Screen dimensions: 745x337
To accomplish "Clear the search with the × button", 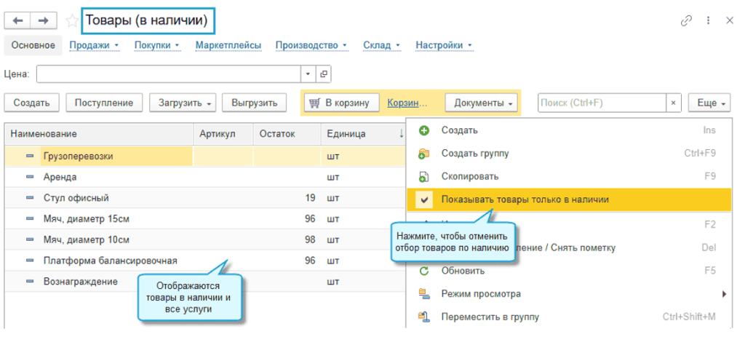I will [x=673, y=103].
